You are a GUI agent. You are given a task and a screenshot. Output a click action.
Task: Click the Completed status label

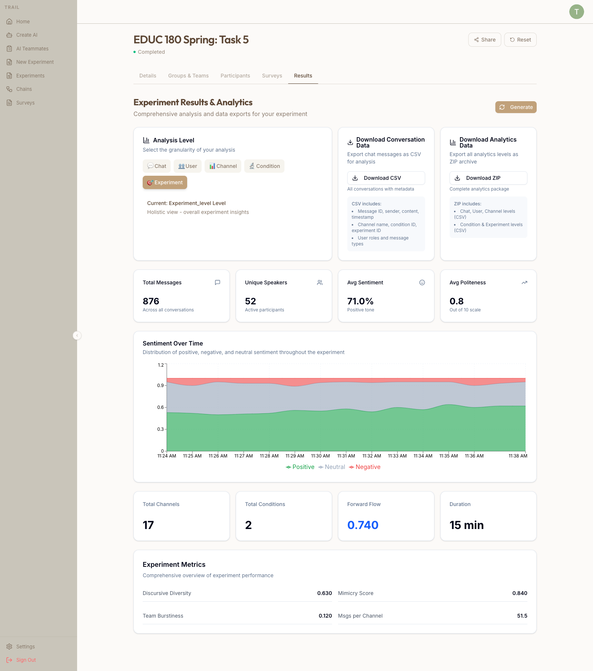[151, 52]
